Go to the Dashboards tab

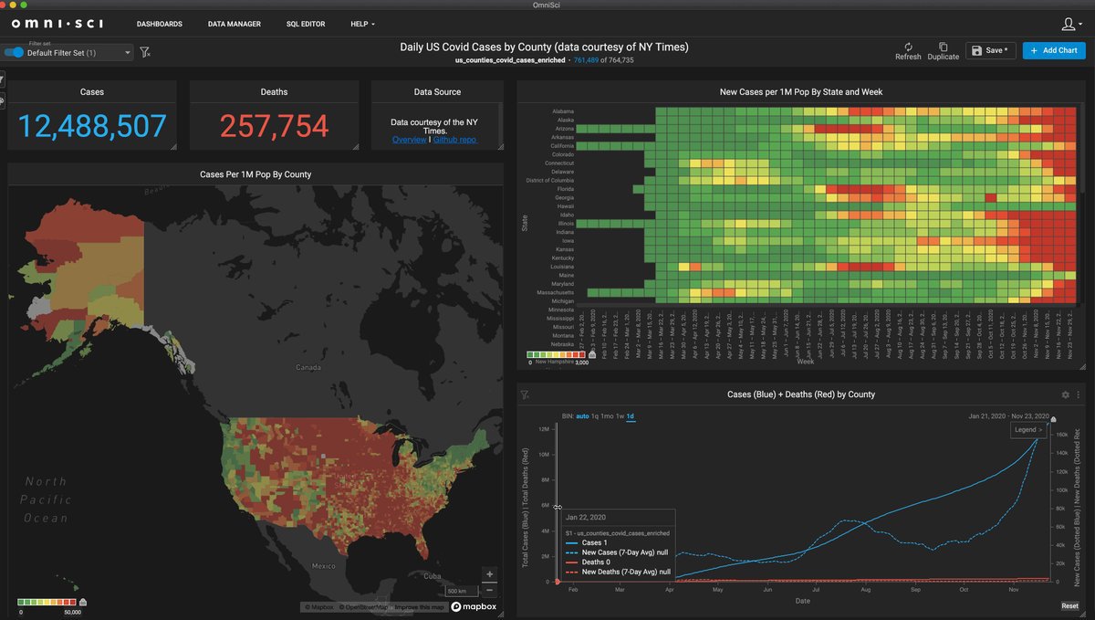pyautogui.click(x=160, y=24)
